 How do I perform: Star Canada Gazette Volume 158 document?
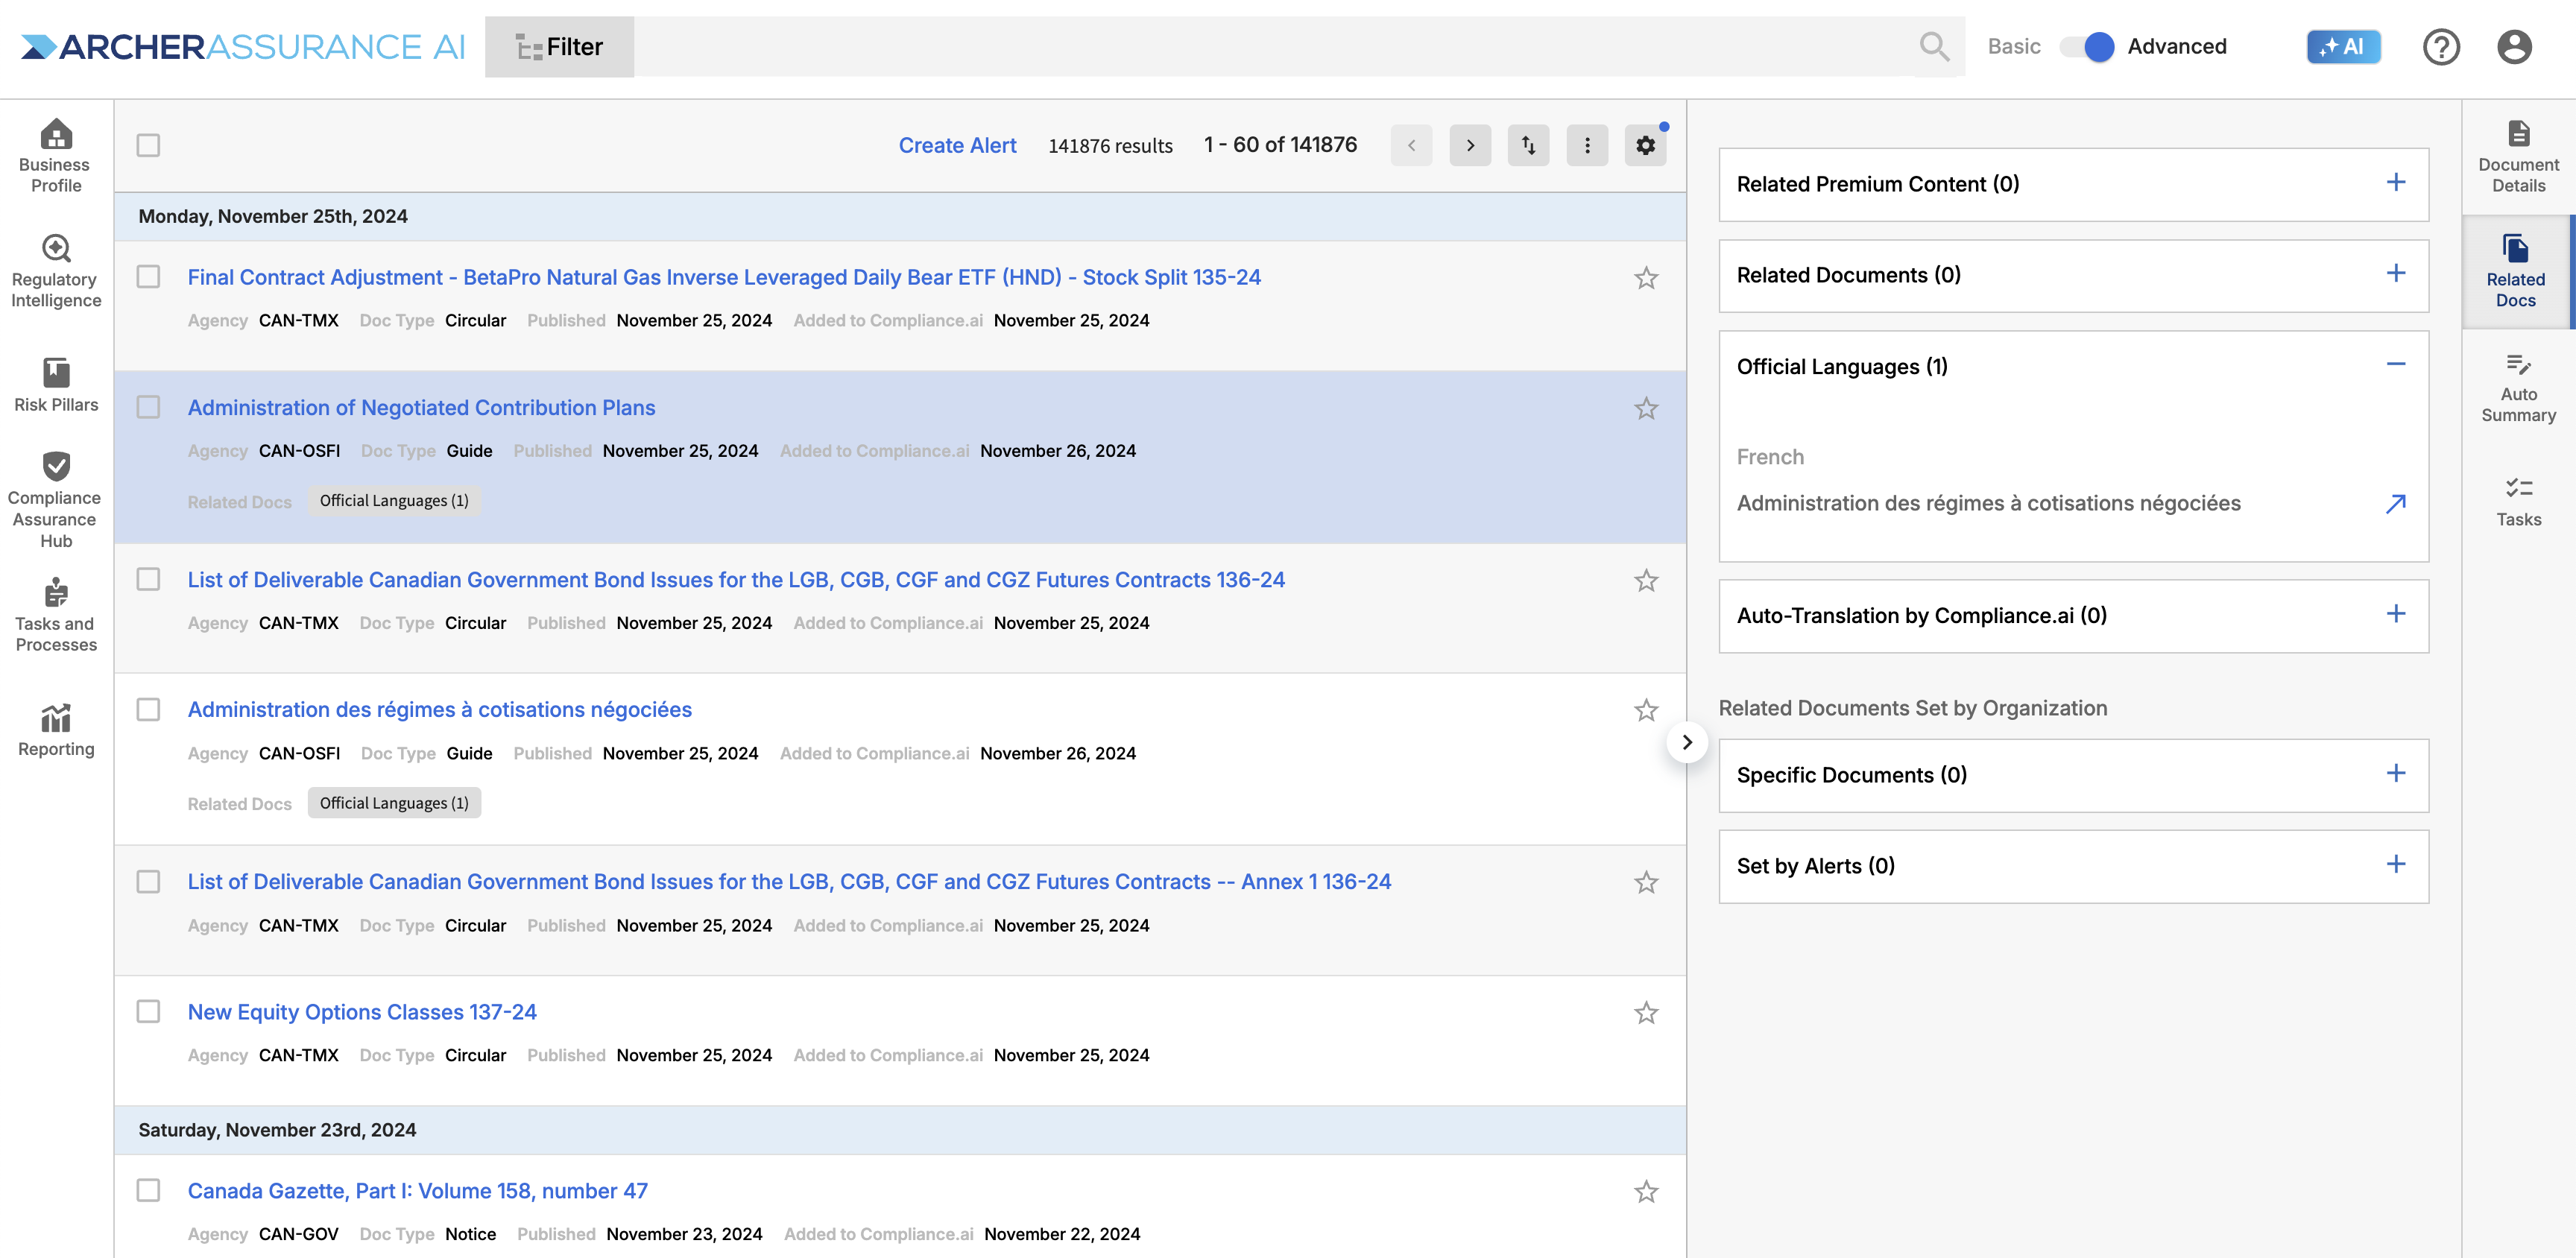(x=1646, y=1191)
